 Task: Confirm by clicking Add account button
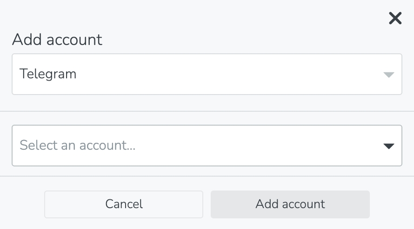tap(290, 204)
